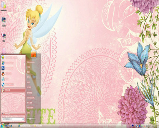Open 图片 in the Start menu right column
Viewport: 159px width, 128px height.
pyautogui.click(x=28, y=72)
